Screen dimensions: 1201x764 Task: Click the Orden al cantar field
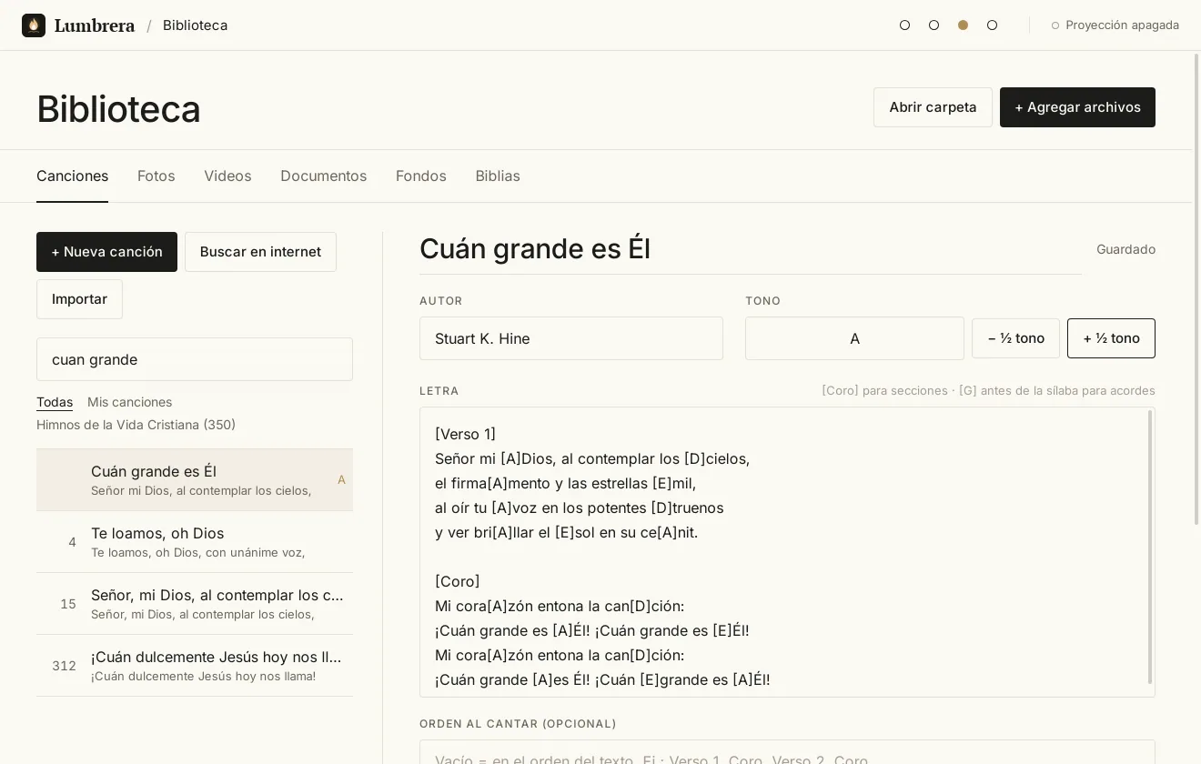pos(787,753)
